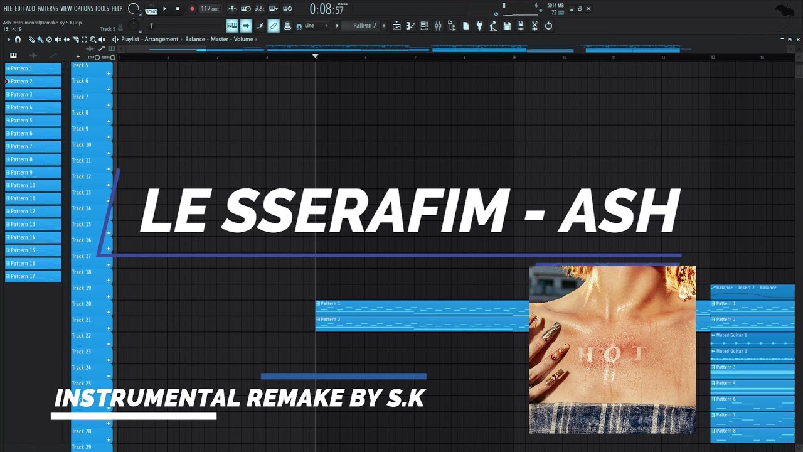Viewport: 803px width, 452px height.
Task: Open global snap magnet dropdown
Action: [299, 26]
